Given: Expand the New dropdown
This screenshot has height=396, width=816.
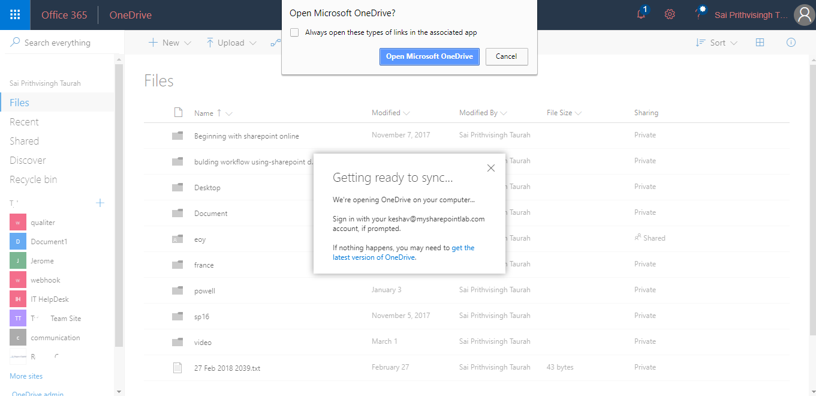Looking at the screenshot, I should (x=188, y=43).
